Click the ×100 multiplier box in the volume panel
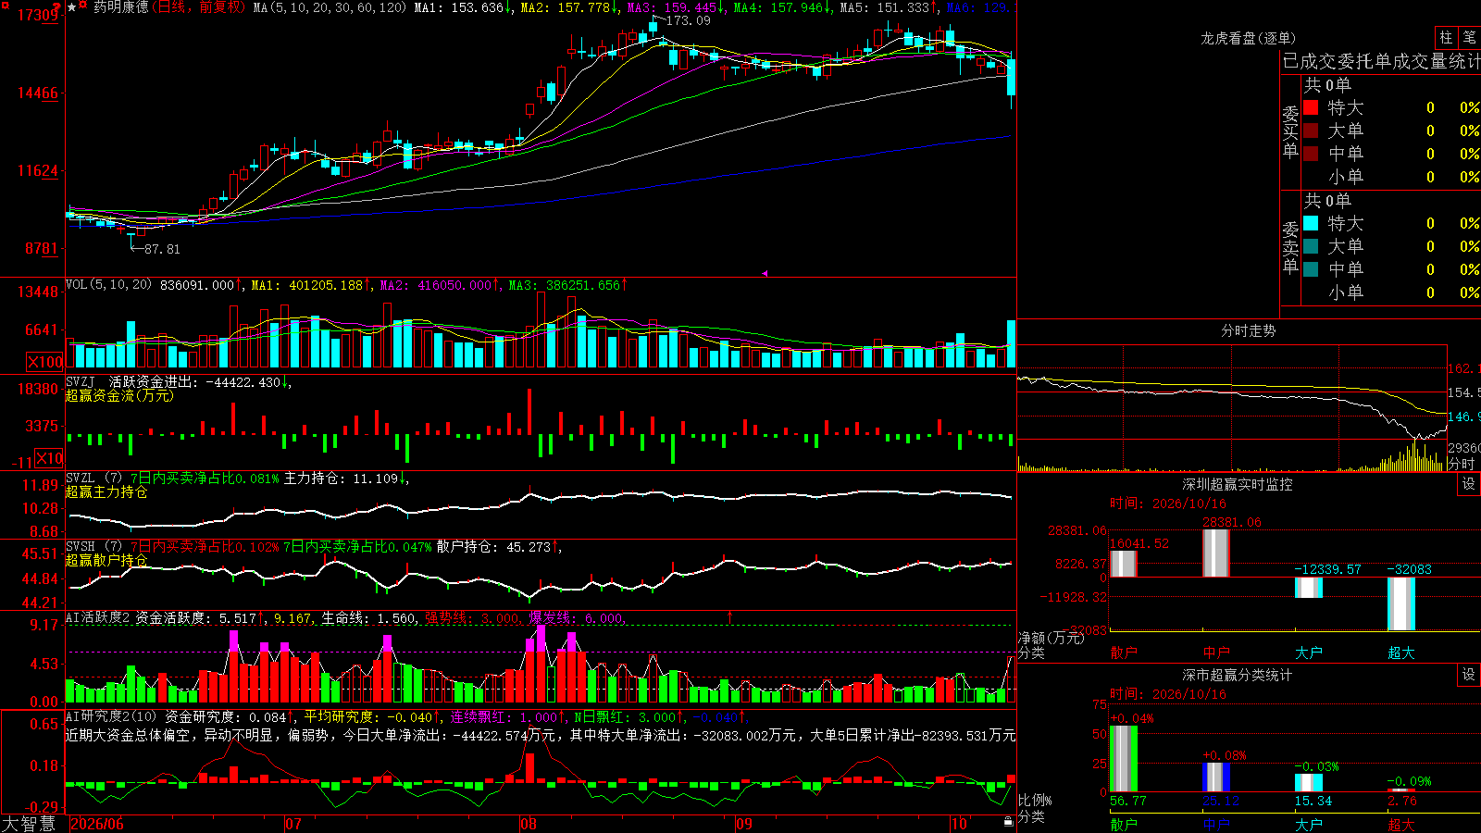Image resolution: width=1481 pixels, height=833 pixels. [x=45, y=362]
